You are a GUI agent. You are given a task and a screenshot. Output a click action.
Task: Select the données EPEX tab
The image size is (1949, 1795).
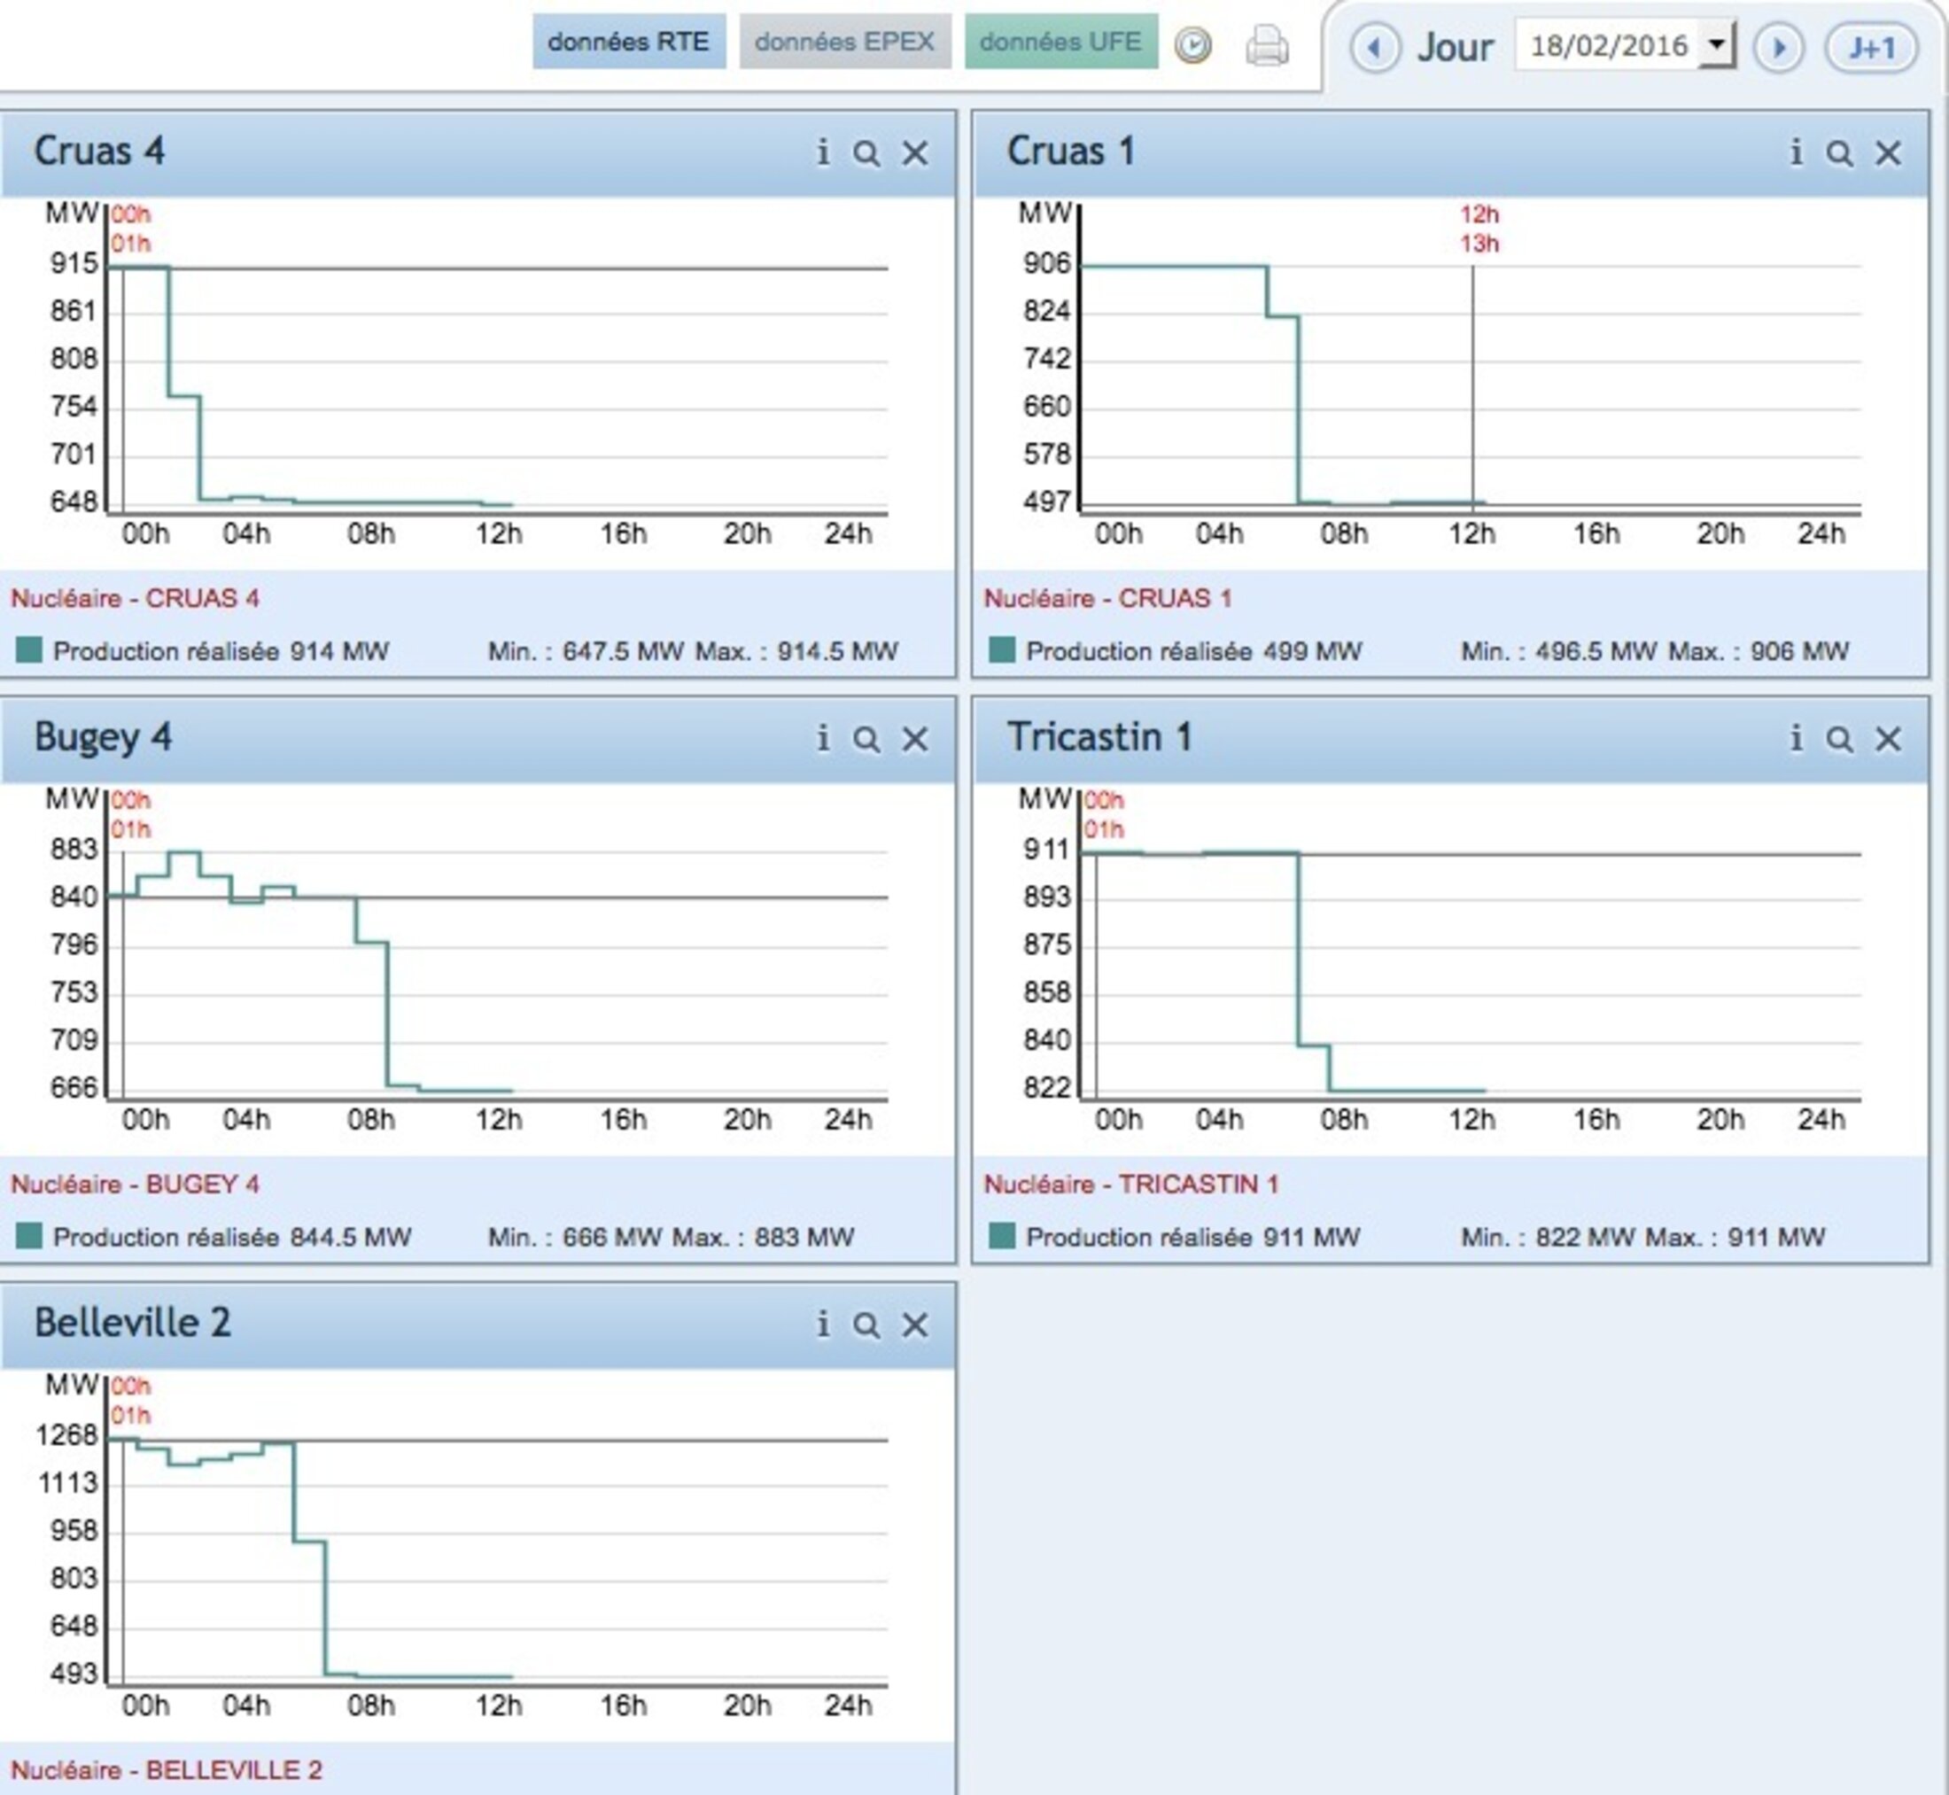[845, 42]
